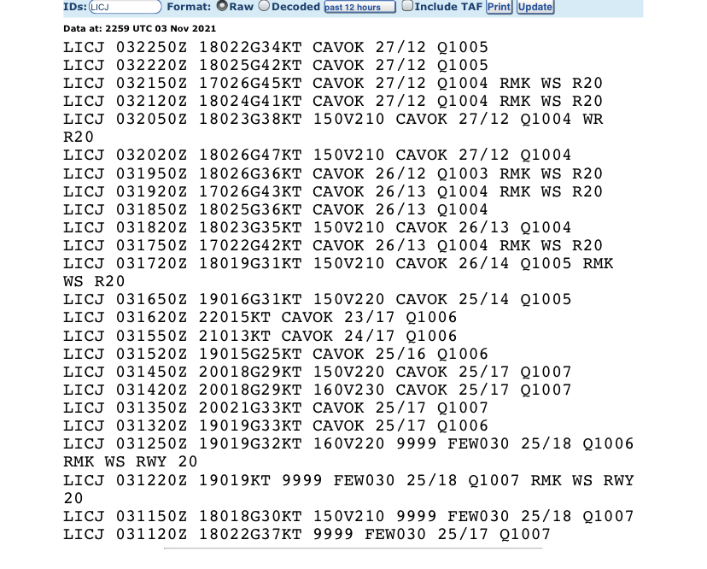Click the LICJ 031120Z report line
Image resolution: width=707 pixels, height=569 pixels.
point(307,535)
